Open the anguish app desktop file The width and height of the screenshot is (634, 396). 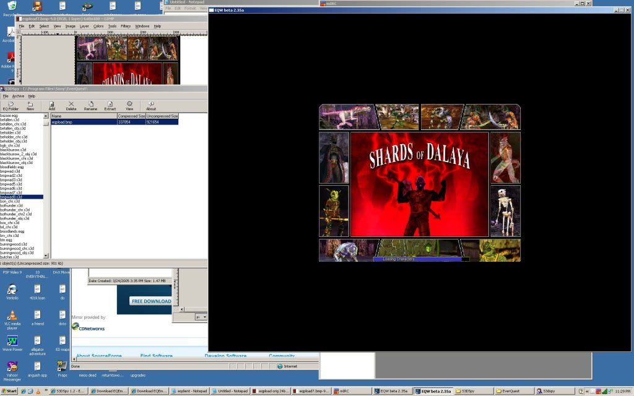coord(37,369)
